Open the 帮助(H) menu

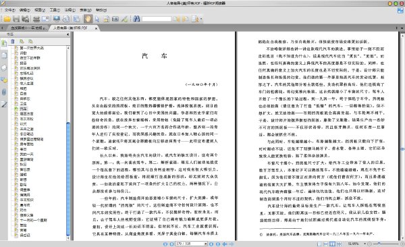(x=101, y=10)
